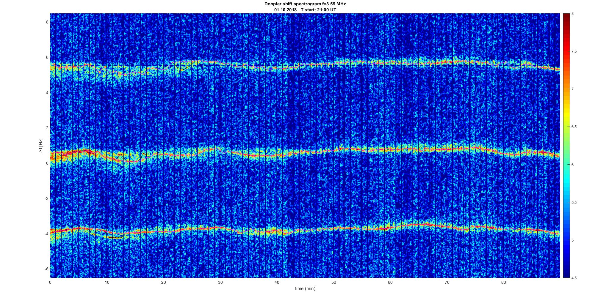Click the x-axis label 'time (min)'

coord(305,288)
